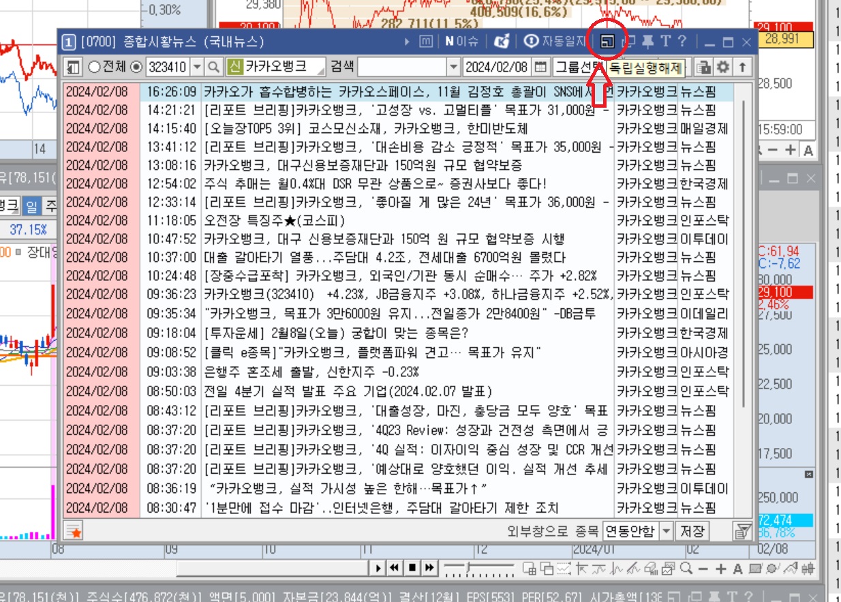Open the 13:41:12 '대손비용 감소 긍정적' report row
Image resolution: width=841 pixels, height=602 pixels.
pos(398,147)
